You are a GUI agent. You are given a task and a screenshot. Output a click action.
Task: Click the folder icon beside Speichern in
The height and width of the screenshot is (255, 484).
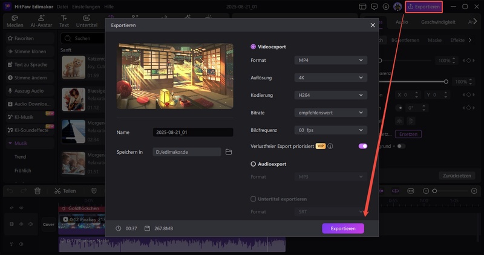click(229, 152)
